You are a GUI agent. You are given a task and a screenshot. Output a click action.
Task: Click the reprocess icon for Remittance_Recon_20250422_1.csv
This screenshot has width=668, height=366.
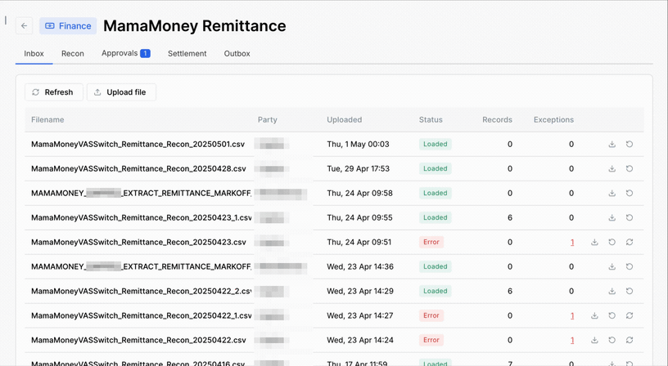coord(630,315)
